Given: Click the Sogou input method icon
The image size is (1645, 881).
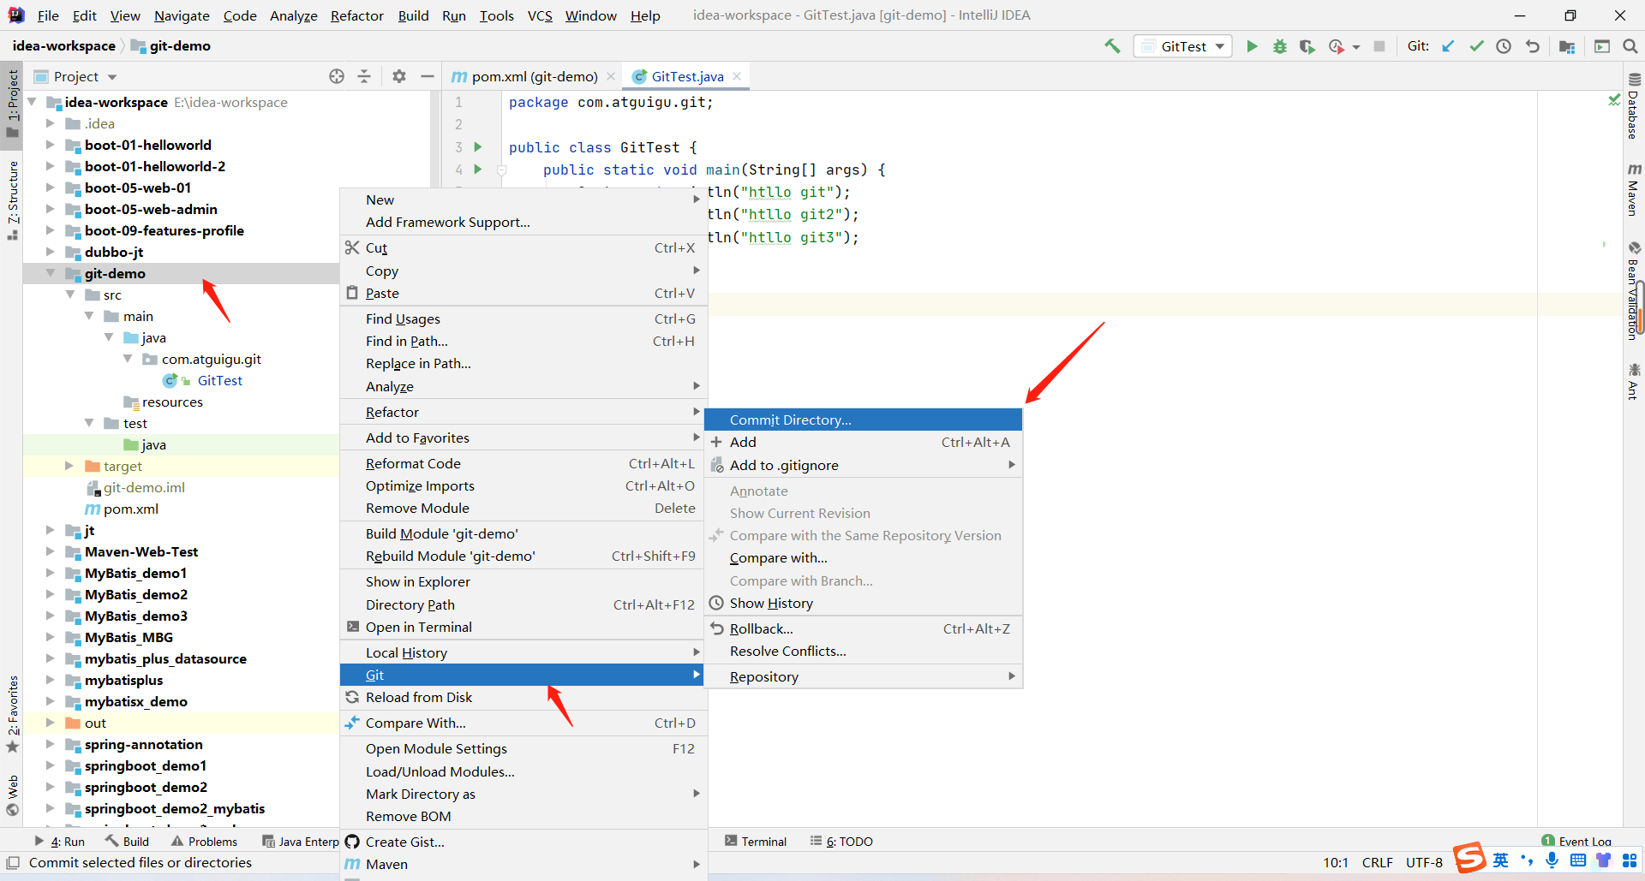Looking at the screenshot, I should [1470, 857].
